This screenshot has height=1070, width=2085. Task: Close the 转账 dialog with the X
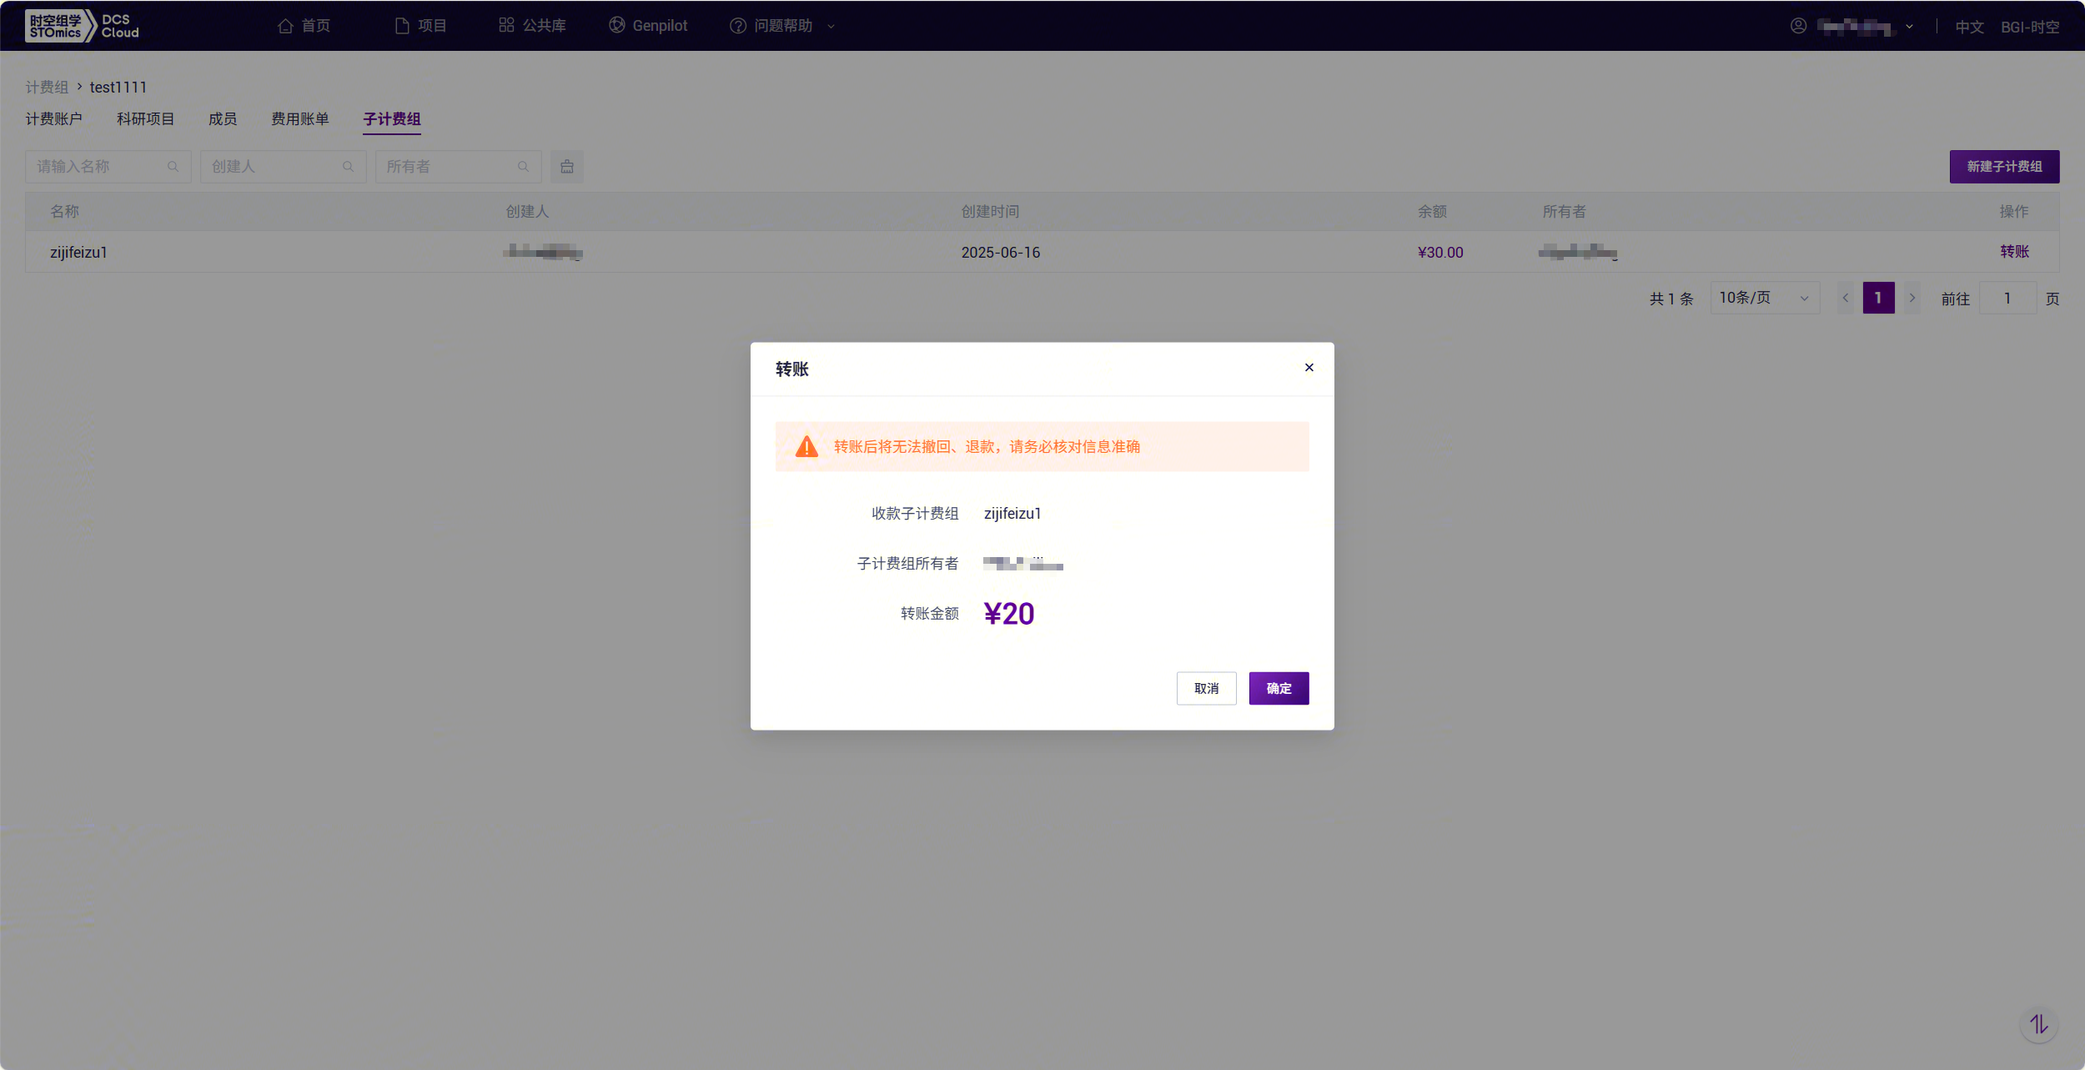(1309, 368)
